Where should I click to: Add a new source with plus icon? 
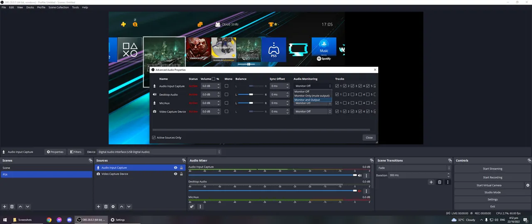(99, 207)
